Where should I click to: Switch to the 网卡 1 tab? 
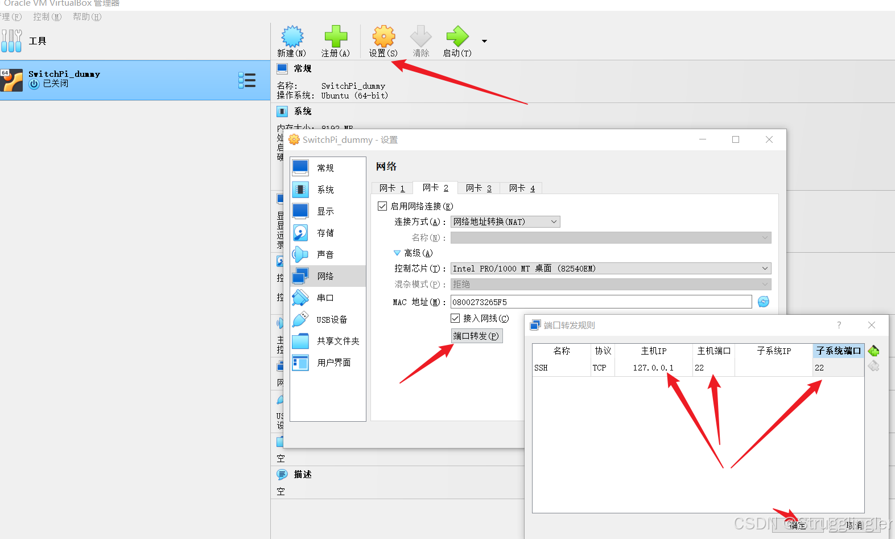[x=392, y=188]
